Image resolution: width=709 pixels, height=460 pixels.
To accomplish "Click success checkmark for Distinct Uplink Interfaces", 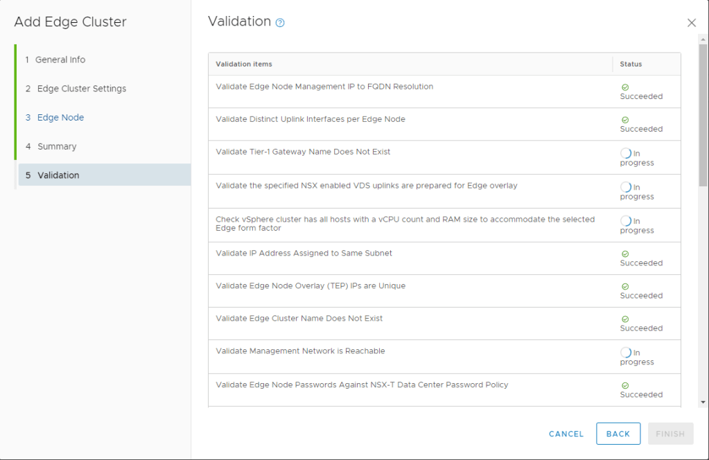I will (x=625, y=120).
